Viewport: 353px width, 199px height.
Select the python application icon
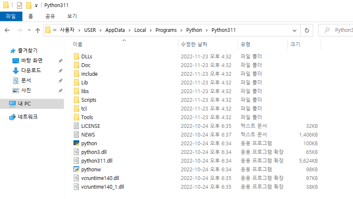pos(77,143)
